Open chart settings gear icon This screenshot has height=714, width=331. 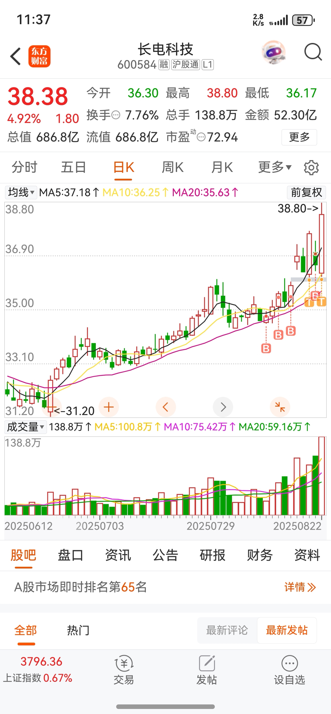[311, 167]
